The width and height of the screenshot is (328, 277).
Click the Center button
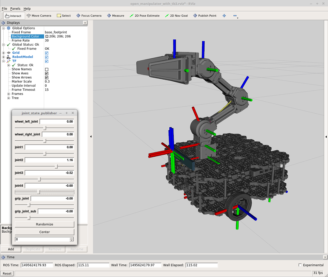pos(44,232)
